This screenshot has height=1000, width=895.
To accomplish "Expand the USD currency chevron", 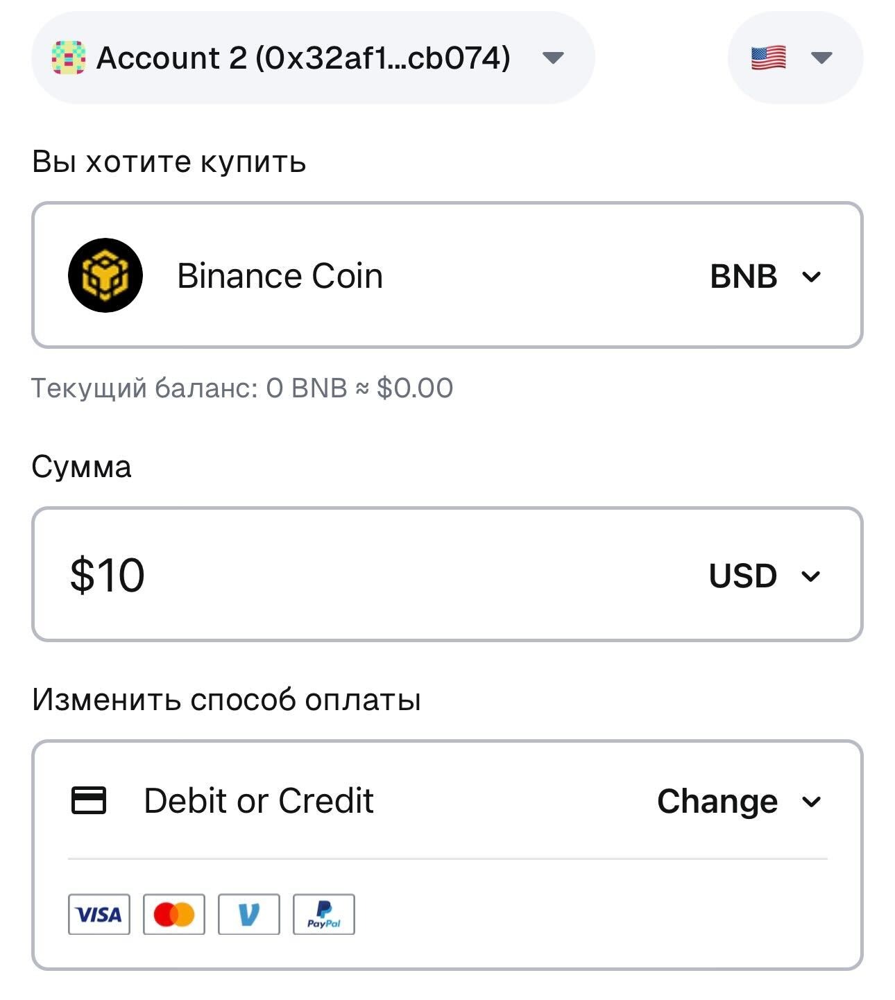I will point(811,576).
